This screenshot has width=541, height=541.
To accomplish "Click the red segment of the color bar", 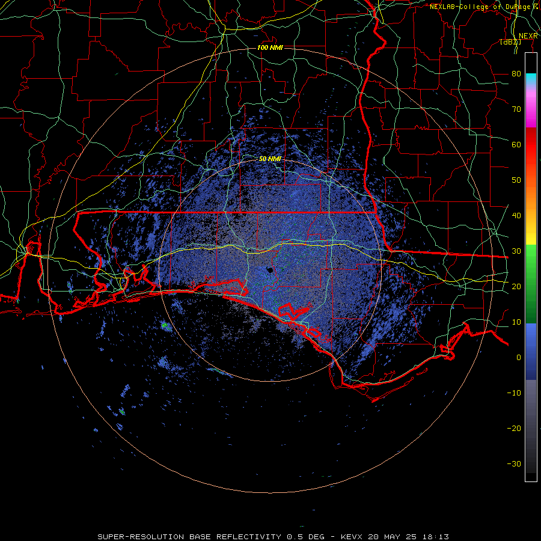I will [x=531, y=145].
